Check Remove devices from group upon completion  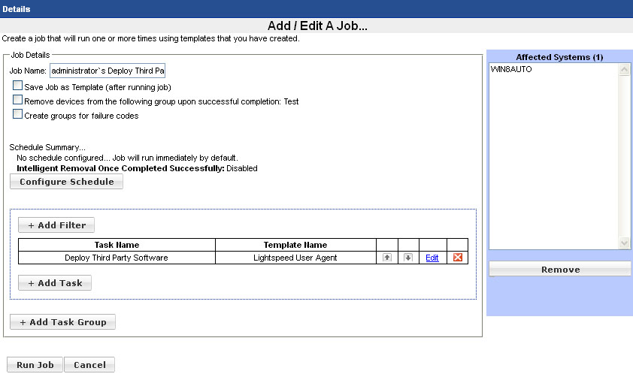pyautogui.click(x=18, y=101)
